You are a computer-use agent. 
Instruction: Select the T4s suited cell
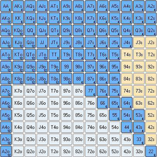[127, 54]
